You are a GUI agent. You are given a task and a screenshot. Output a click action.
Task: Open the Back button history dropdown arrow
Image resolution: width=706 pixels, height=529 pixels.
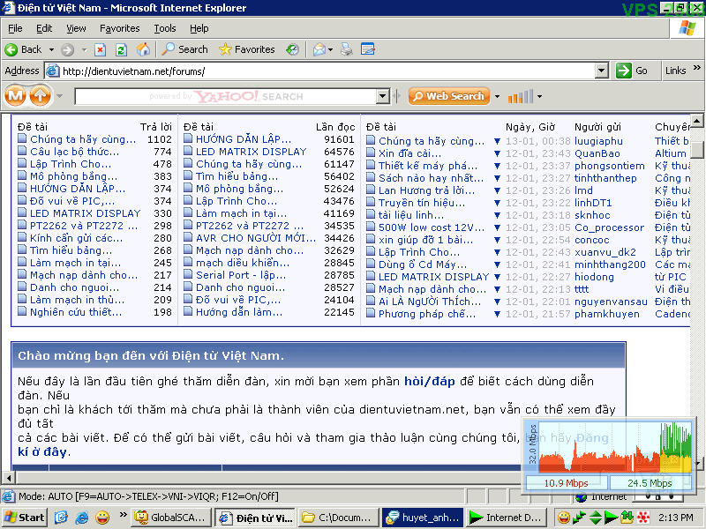[x=51, y=49]
